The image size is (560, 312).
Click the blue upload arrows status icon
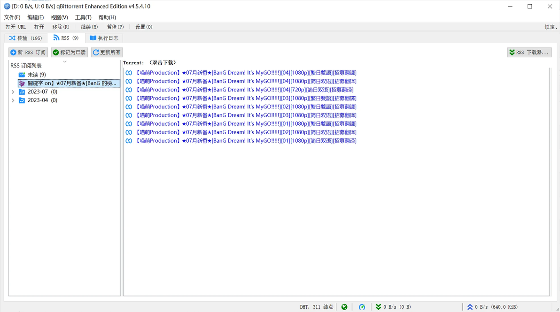tap(470, 307)
